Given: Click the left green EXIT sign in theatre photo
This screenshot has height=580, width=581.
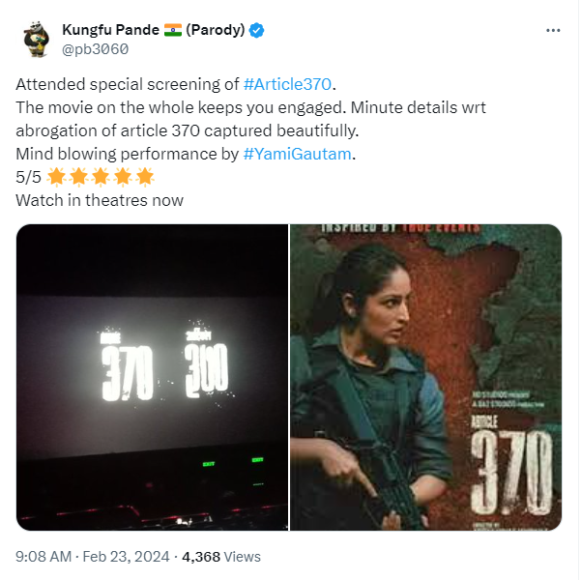Looking at the screenshot, I should tap(209, 464).
